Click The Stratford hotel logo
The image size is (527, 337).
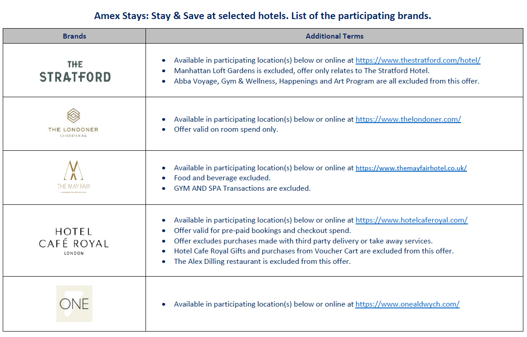click(x=75, y=71)
